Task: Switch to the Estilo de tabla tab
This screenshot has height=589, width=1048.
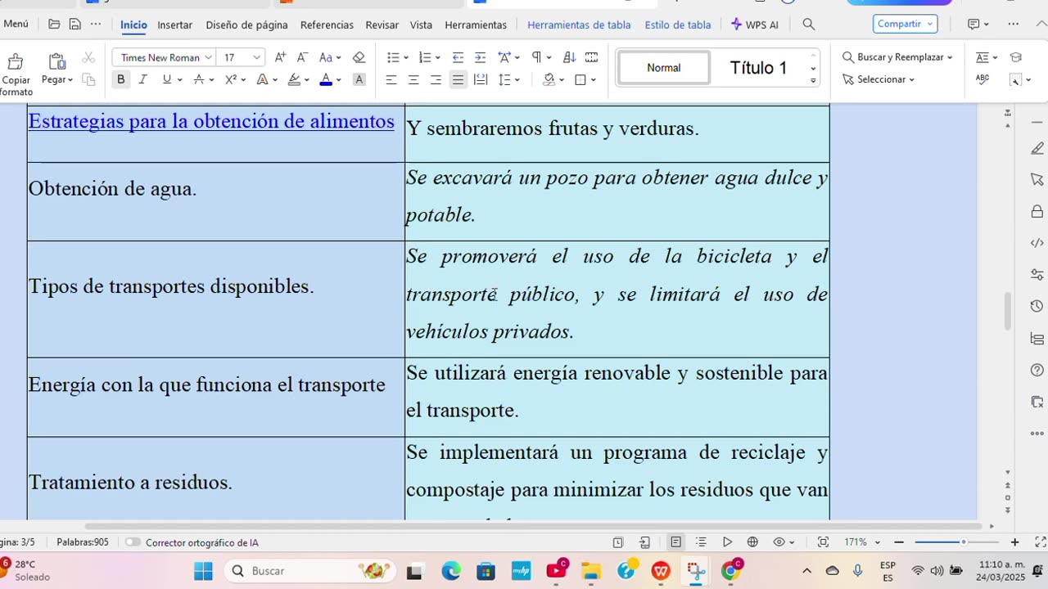Action: 678,25
